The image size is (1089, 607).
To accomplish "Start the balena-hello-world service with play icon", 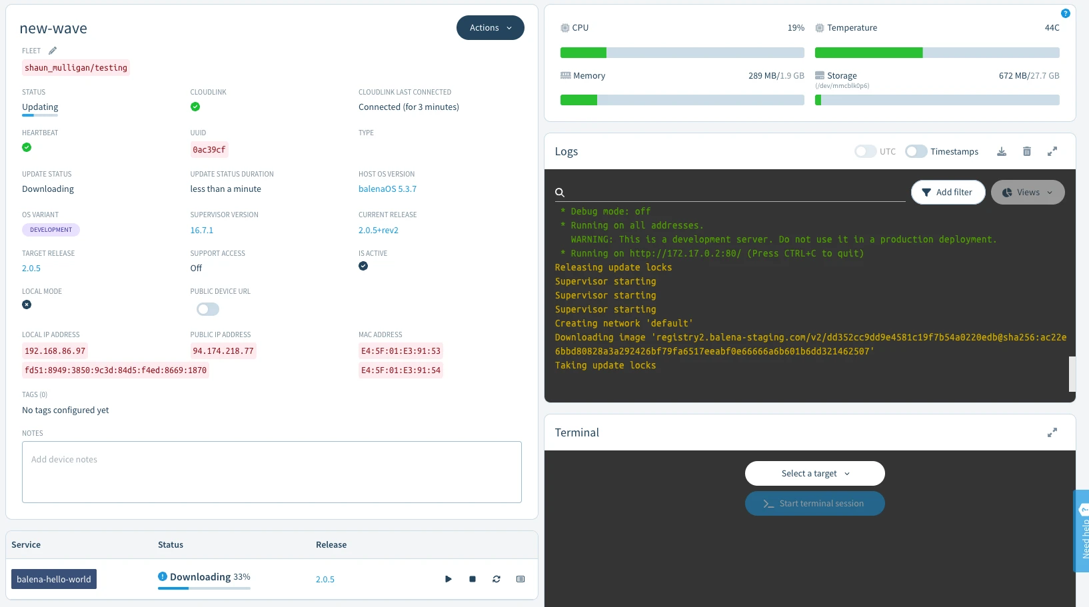I will (449, 579).
